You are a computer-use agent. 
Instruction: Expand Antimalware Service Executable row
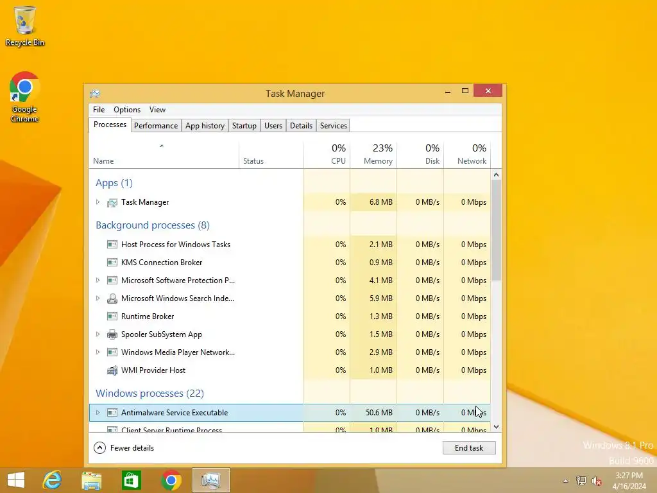[x=98, y=413]
